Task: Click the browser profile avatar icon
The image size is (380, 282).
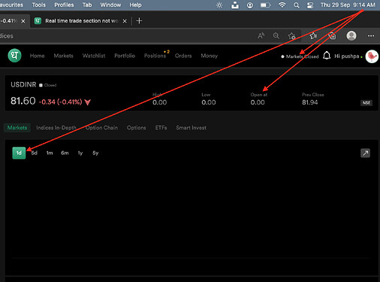Action: [351, 36]
